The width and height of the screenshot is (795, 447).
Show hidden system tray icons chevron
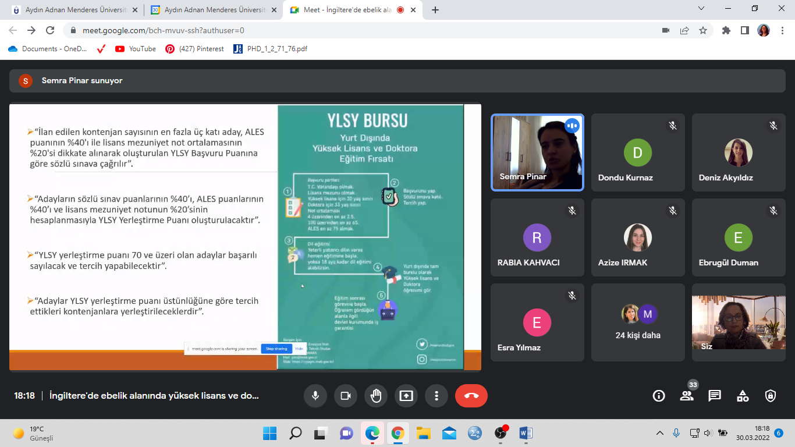pyautogui.click(x=660, y=433)
